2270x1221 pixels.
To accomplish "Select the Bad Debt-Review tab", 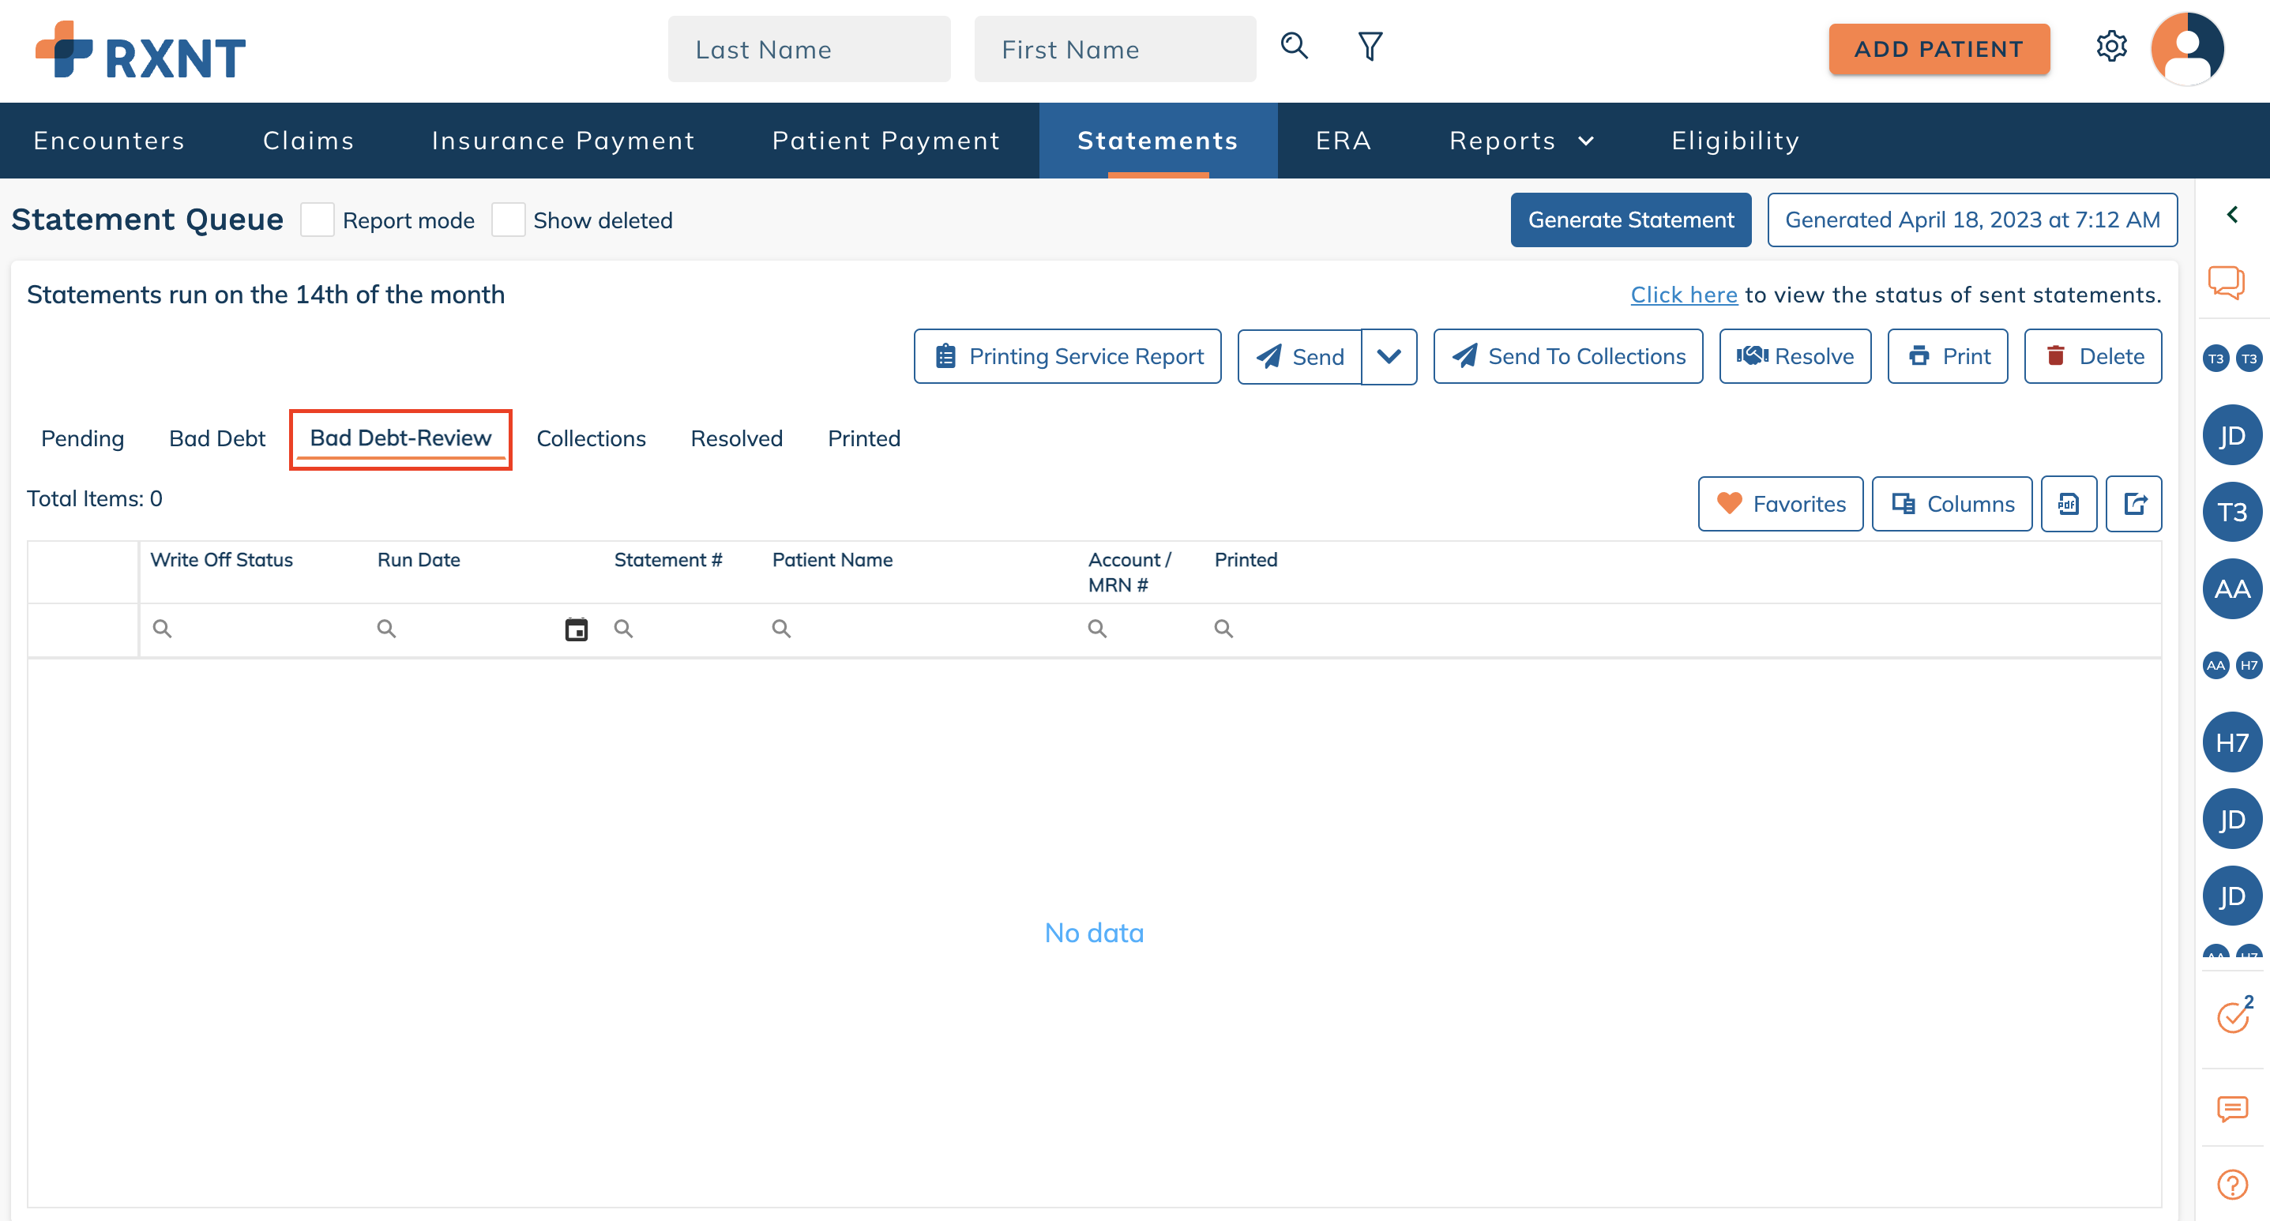I will [x=401, y=438].
